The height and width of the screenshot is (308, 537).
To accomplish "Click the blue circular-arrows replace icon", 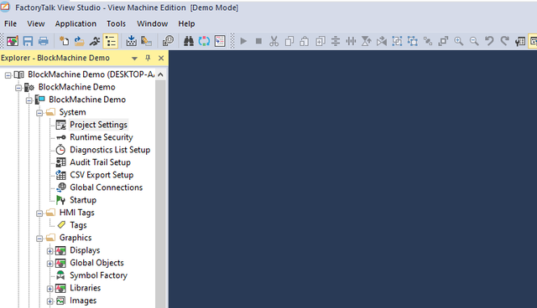I will 204,41.
